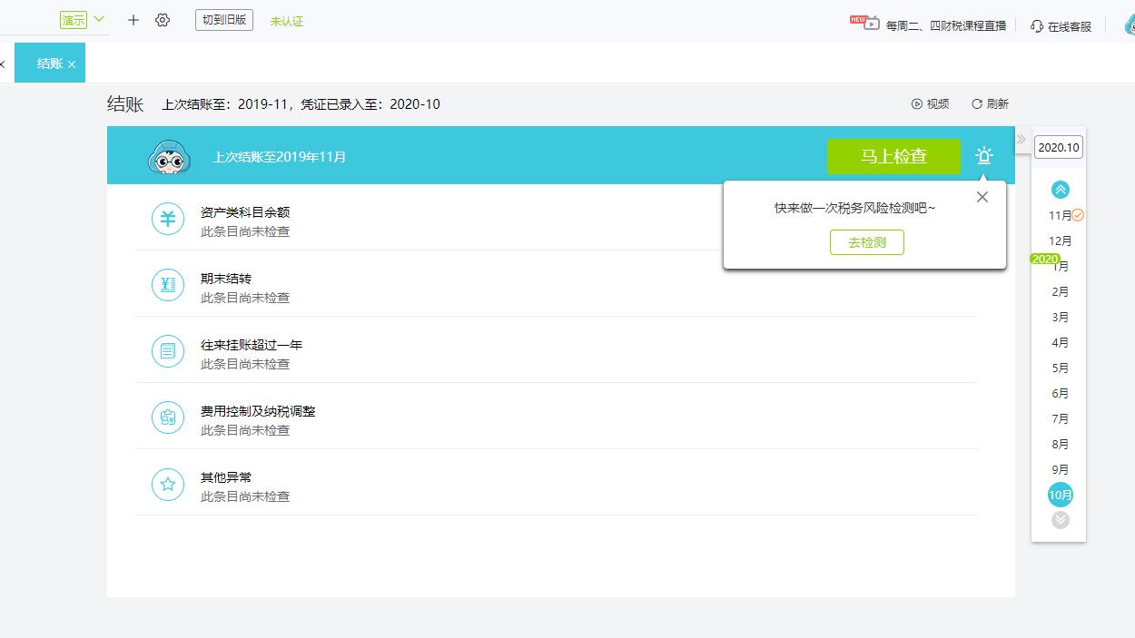
Task: Click the 2020.10 period input field
Action: (x=1057, y=146)
